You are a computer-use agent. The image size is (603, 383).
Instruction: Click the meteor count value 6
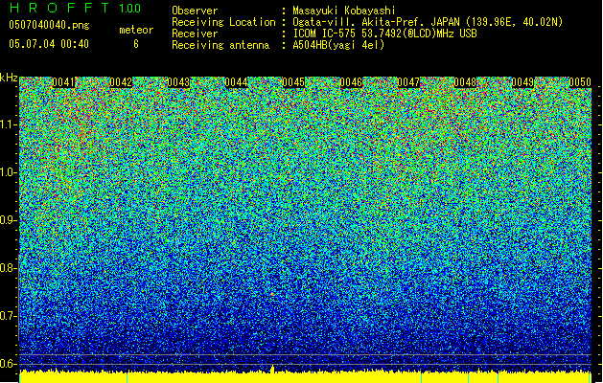click(x=136, y=44)
